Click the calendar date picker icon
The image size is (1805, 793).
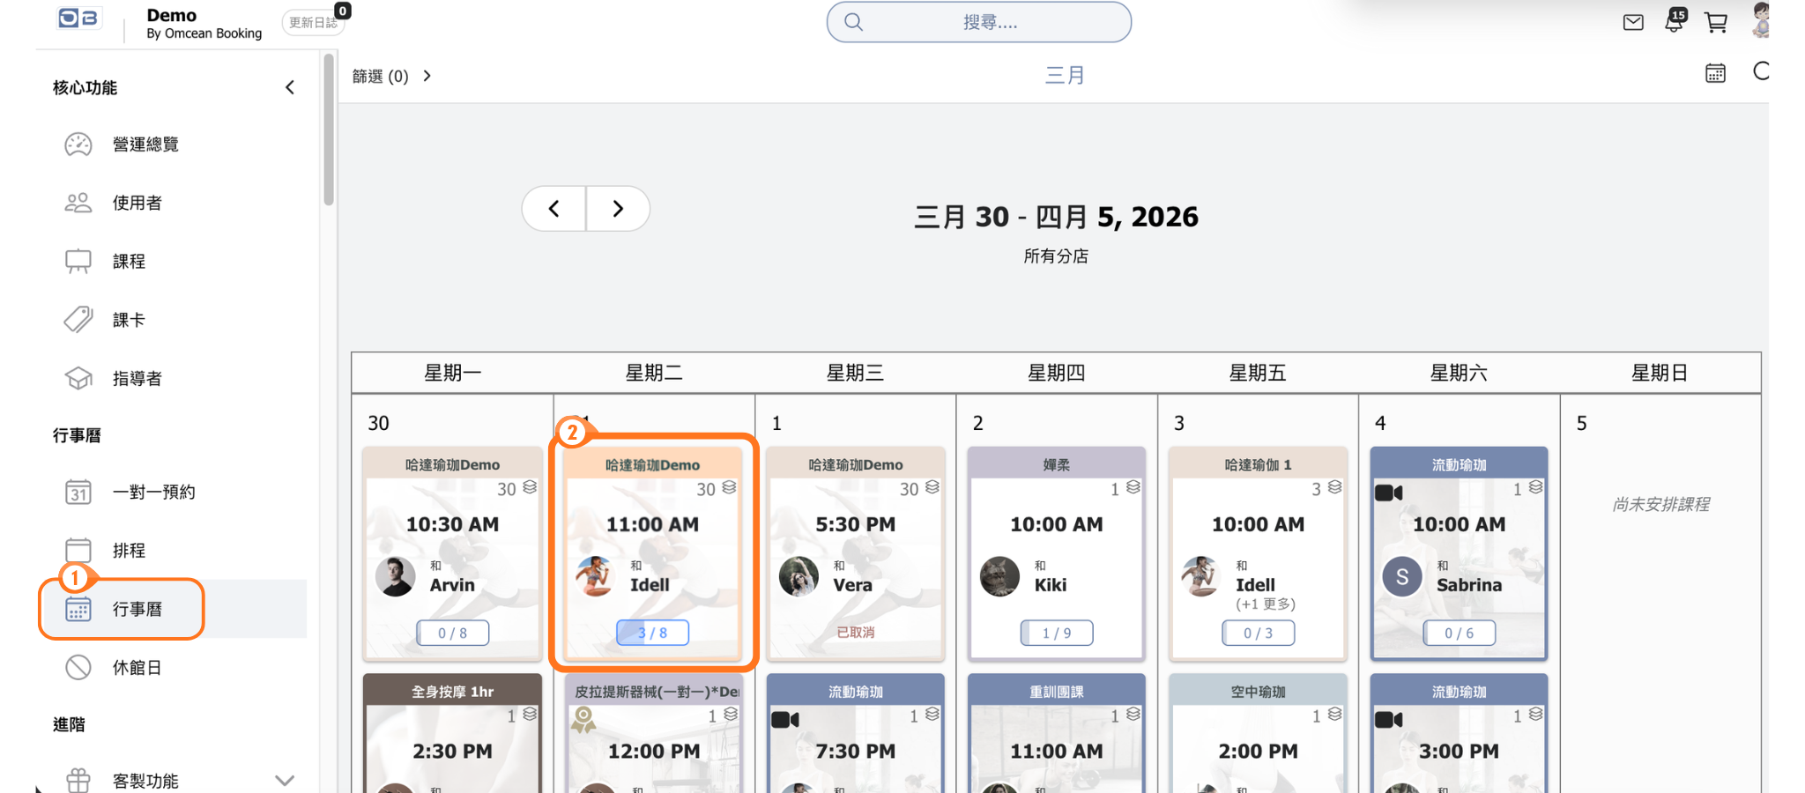tap(1715, 73)
